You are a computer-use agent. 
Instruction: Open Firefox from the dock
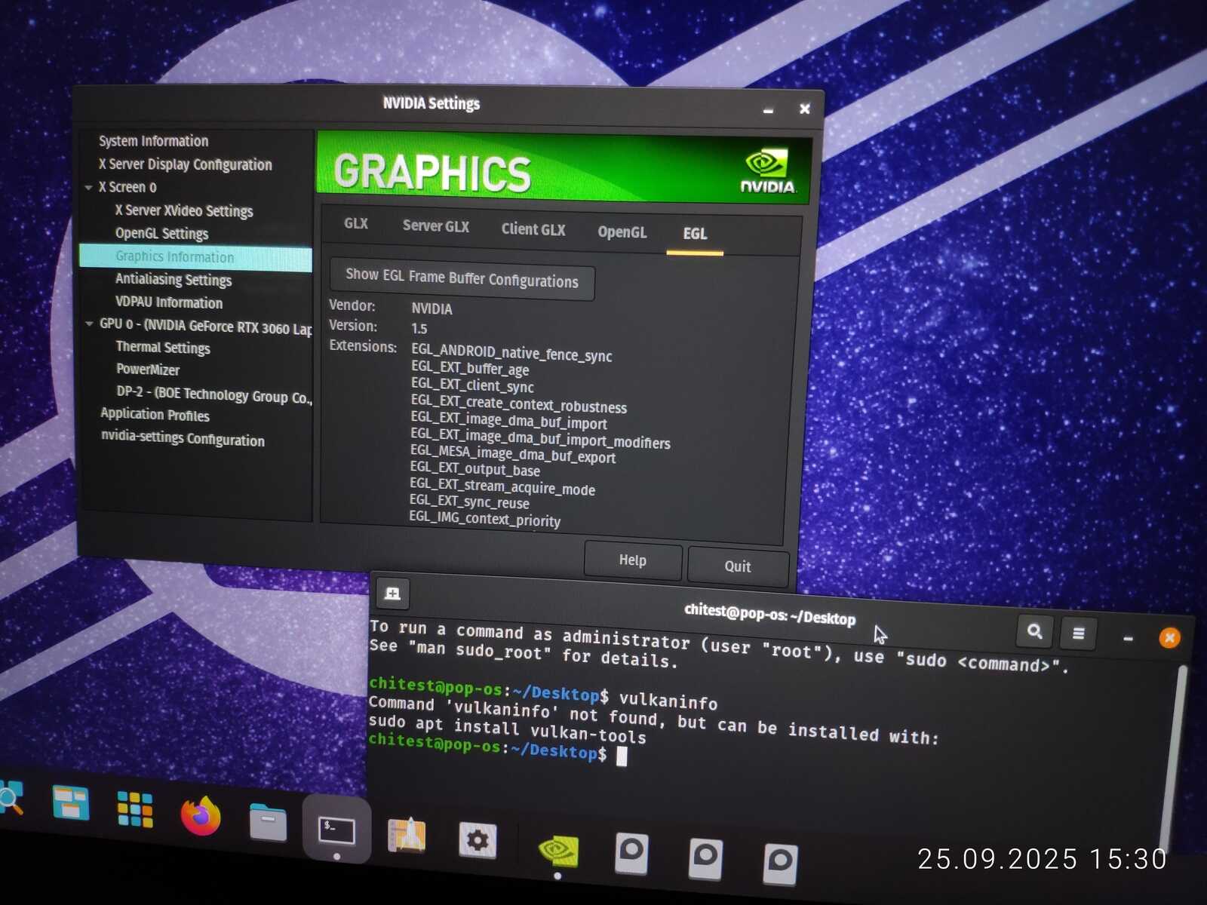201,817
